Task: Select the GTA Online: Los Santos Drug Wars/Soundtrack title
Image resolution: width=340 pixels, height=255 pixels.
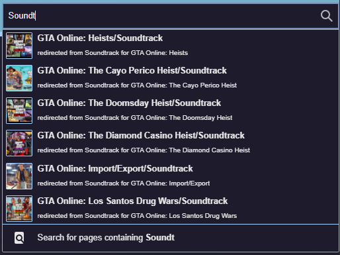Action: tap(132, 201)
